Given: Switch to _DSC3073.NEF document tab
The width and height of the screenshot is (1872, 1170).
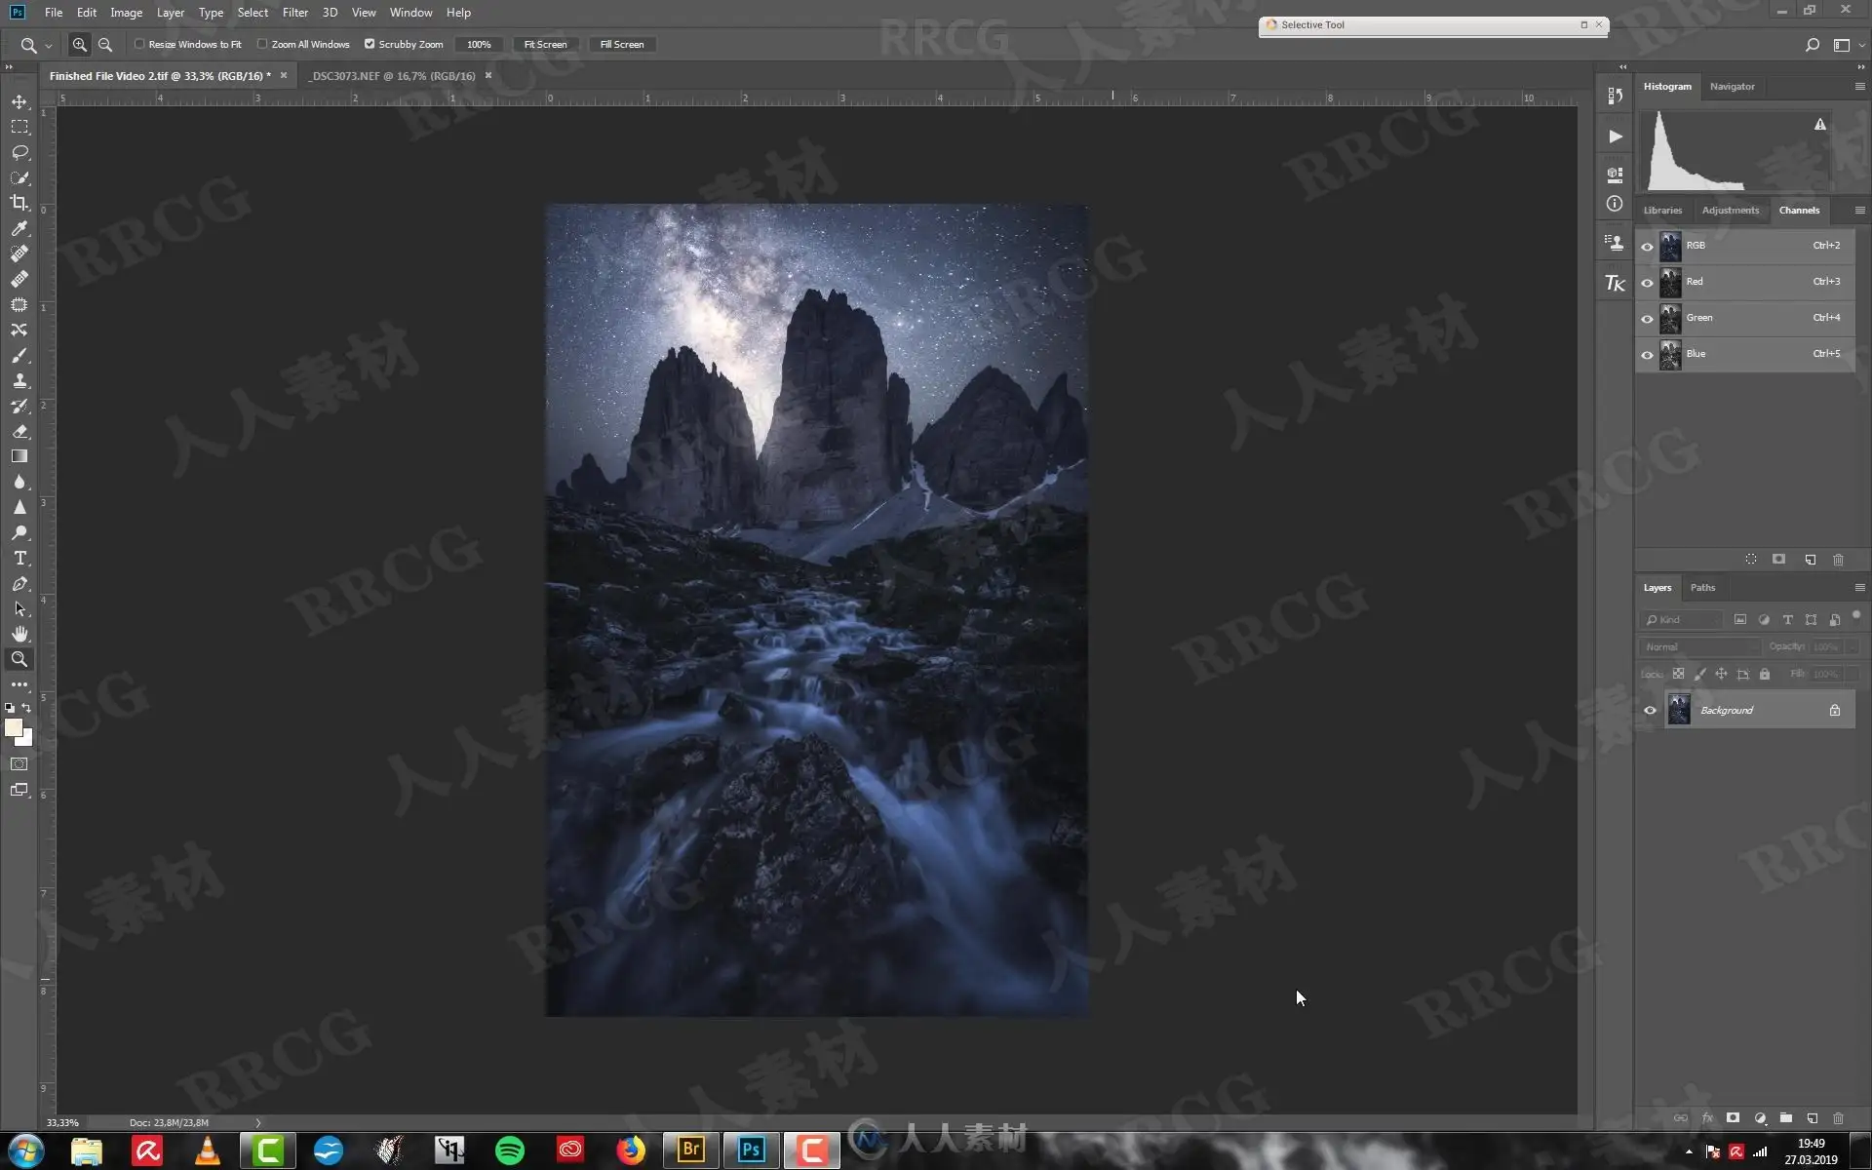Looking at the screenshot, I should [392, 76].
